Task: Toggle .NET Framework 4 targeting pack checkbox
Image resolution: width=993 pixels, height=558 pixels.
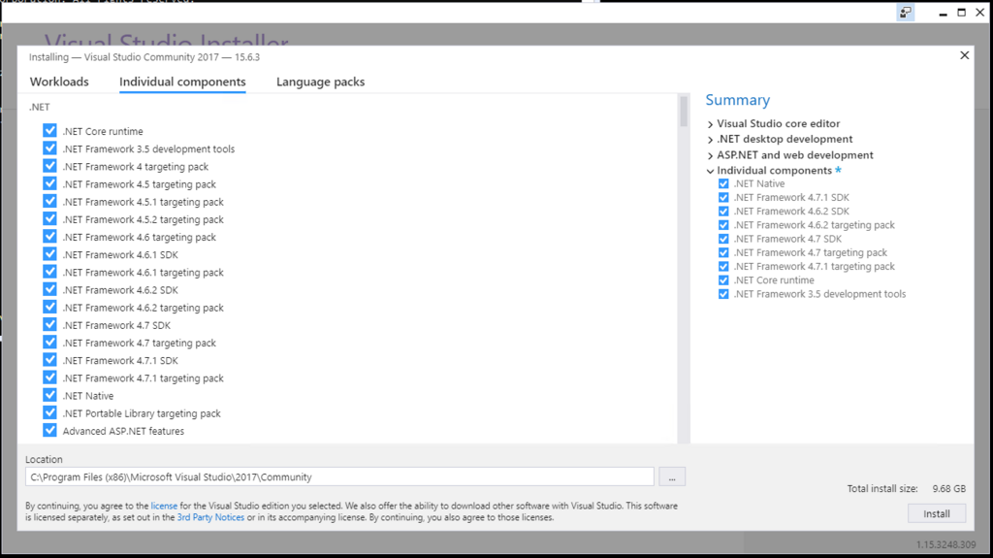Action: pos(49,166)
